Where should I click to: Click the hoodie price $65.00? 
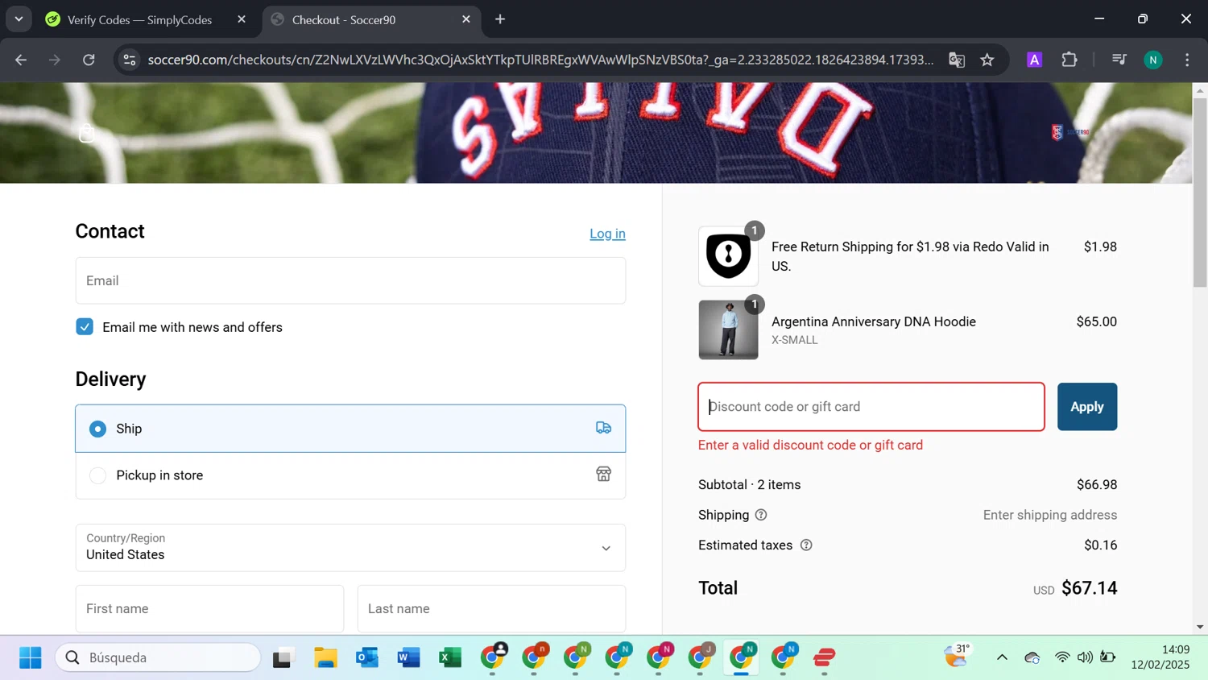(1097, 321)
